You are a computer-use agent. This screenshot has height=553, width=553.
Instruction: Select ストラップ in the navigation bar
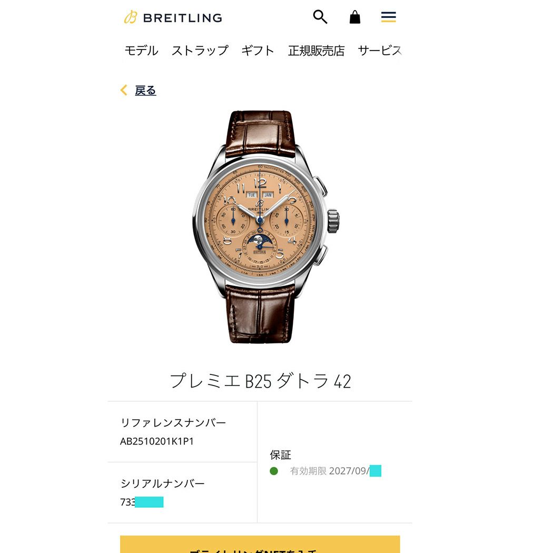click(200, 51)
